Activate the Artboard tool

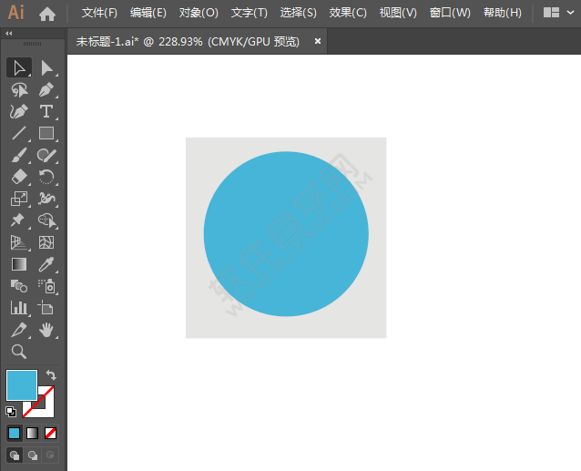tap(46, 308)
